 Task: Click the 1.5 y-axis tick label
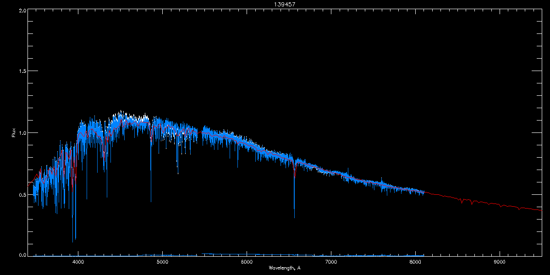coord(22,71)
